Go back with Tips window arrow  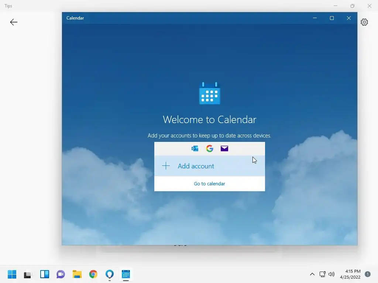(14, 22)
